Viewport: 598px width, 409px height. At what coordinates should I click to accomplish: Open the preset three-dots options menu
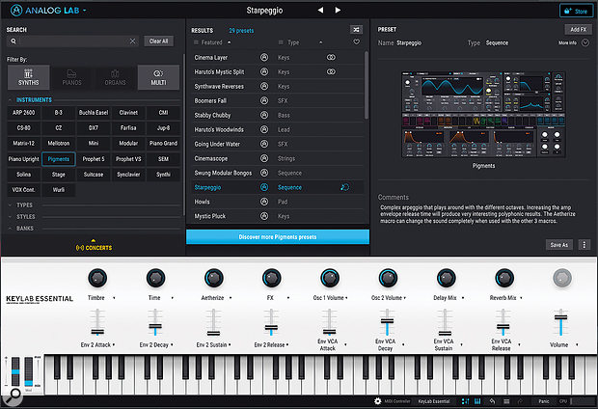(x=584, y=245)
